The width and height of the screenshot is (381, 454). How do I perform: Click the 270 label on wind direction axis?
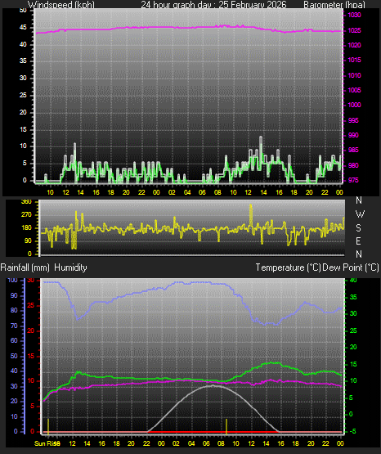(x=26, y=215)
